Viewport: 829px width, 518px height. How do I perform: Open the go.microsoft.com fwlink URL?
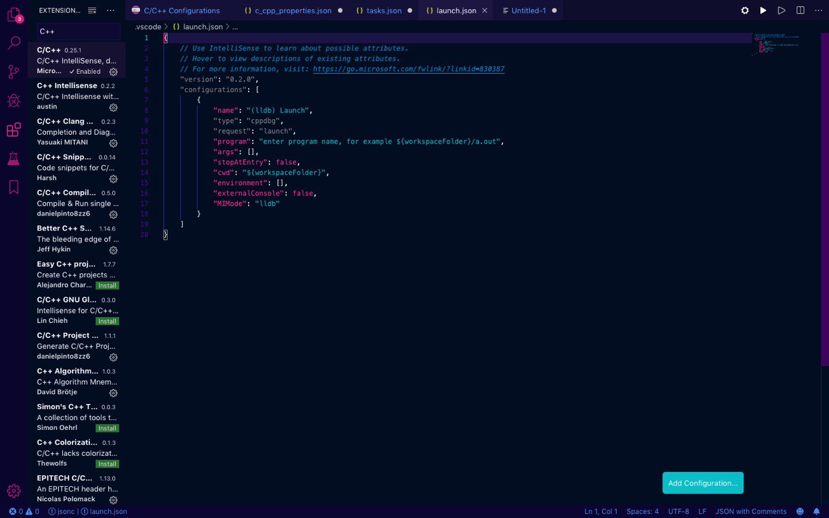409,69
